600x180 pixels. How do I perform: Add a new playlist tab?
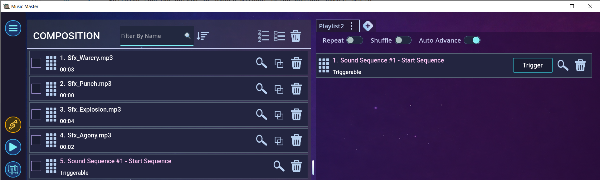point(368,26)
